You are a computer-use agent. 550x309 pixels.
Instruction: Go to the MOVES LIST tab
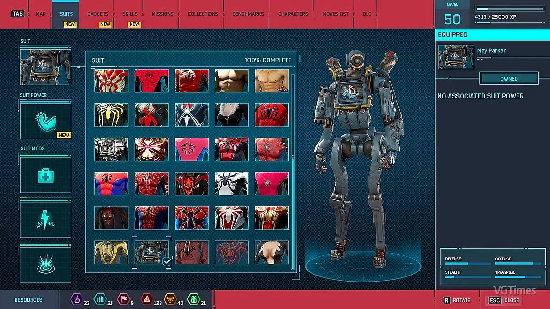[335, 14]
